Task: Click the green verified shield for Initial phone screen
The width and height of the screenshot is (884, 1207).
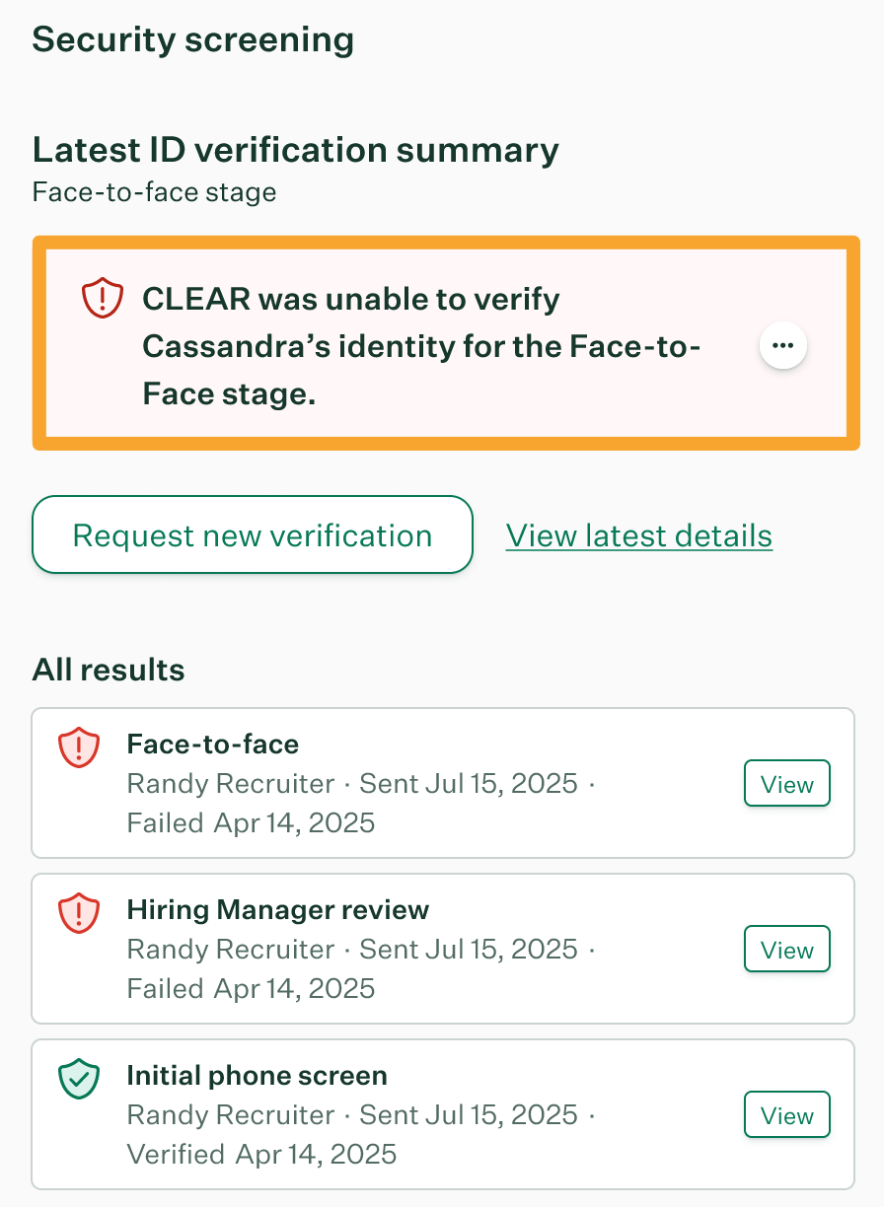Action: 76,1080
